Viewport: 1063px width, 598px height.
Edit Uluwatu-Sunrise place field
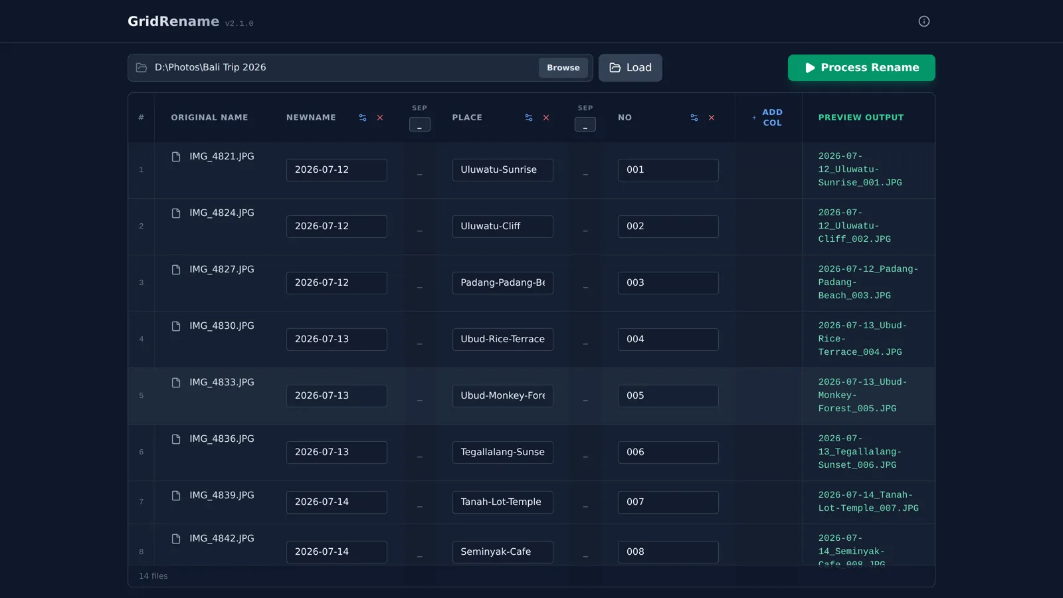point(503,170)
